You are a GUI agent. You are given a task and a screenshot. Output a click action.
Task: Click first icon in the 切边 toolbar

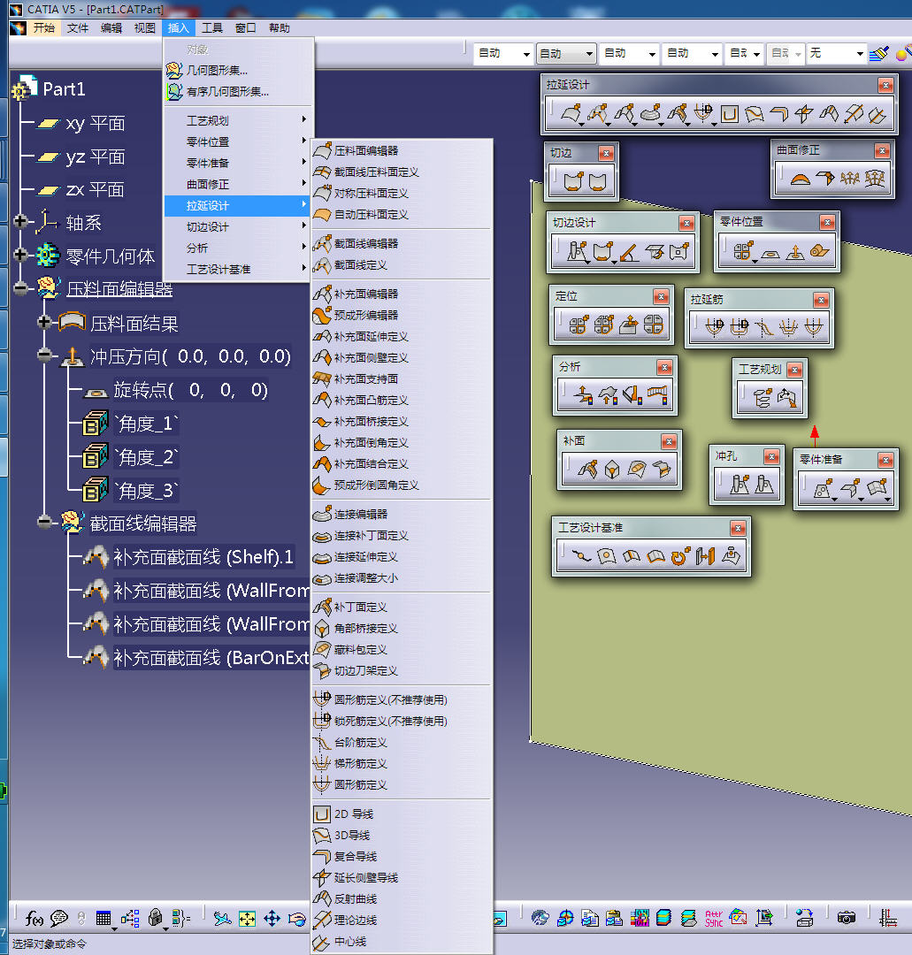point(572,182)
